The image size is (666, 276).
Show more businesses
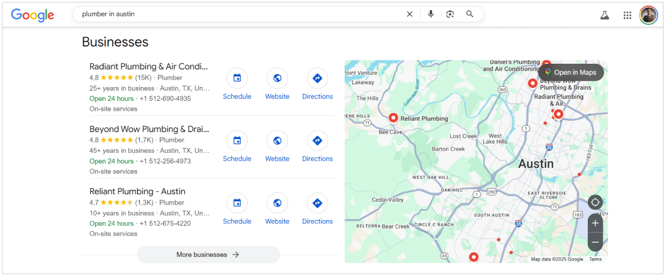click(208, 254)
